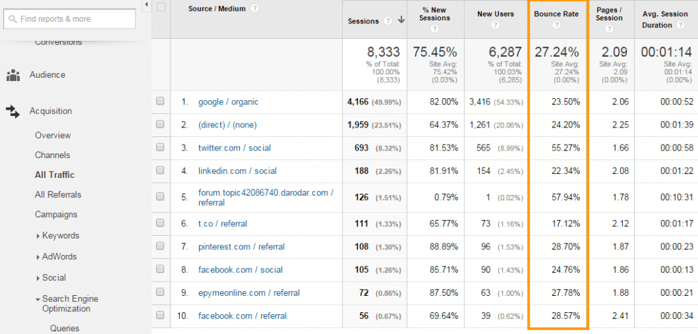Check the twitter.com / social row checkbox

click(x=160, y=147)
